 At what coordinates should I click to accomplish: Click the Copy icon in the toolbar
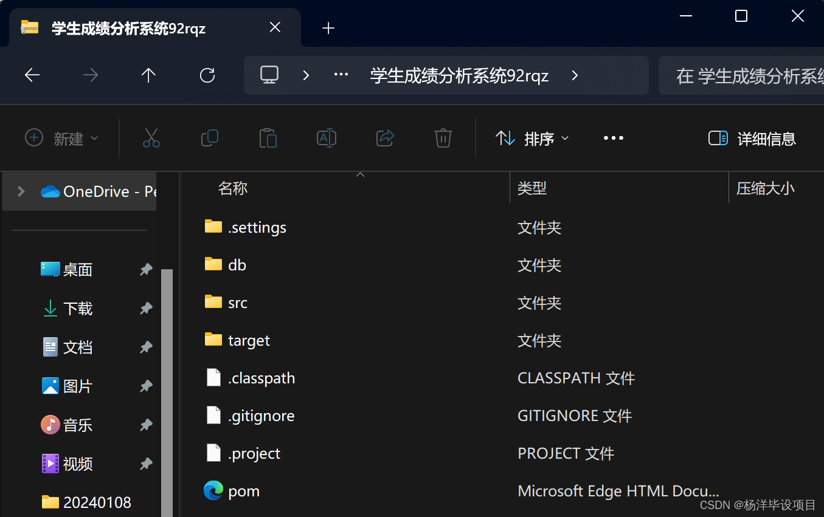[x=210, y=139]
